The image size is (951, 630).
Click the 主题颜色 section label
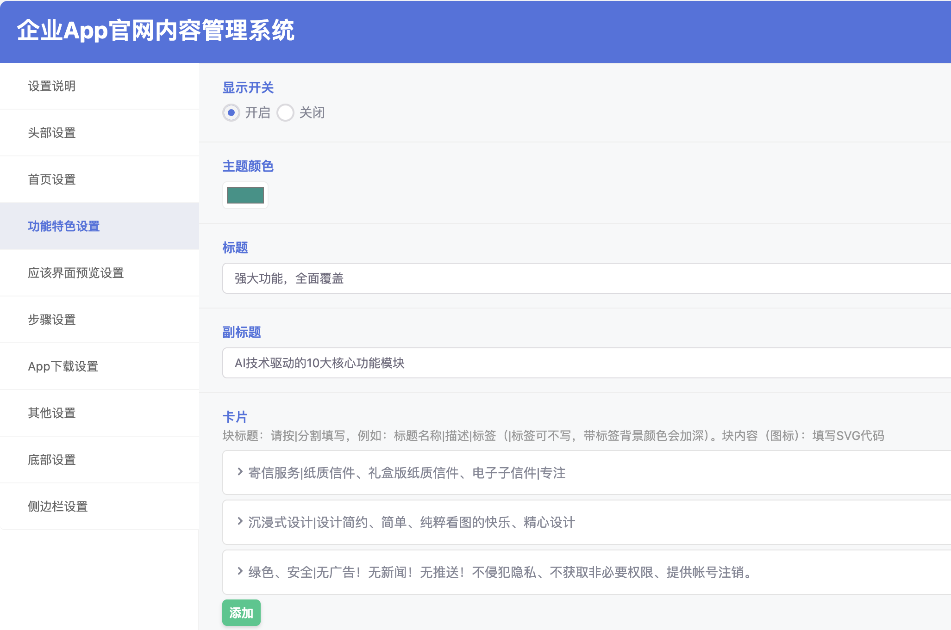248,166
